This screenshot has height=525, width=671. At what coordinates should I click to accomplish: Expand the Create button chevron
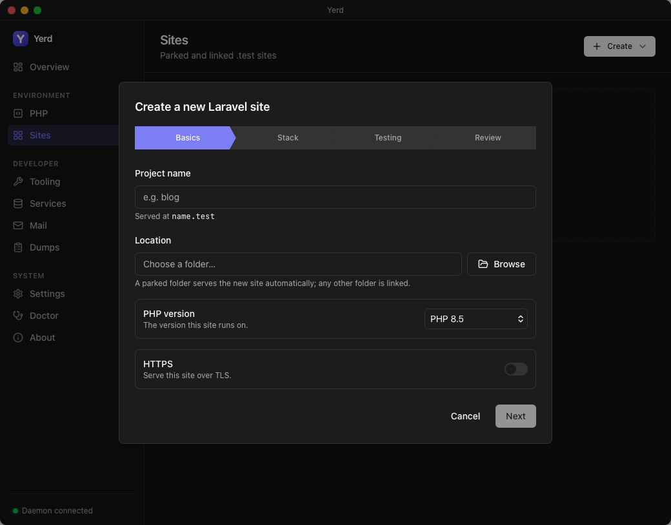(643, 46)
